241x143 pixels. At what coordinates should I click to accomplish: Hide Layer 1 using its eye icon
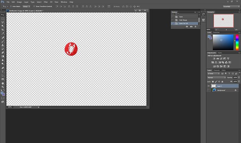click(209, 86)
